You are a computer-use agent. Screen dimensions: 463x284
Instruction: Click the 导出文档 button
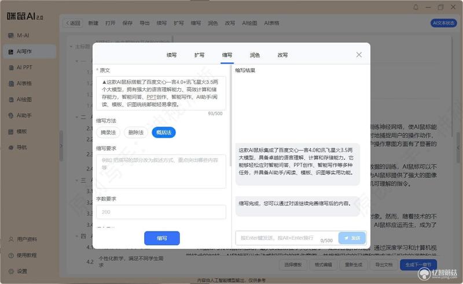pos(384,265)
